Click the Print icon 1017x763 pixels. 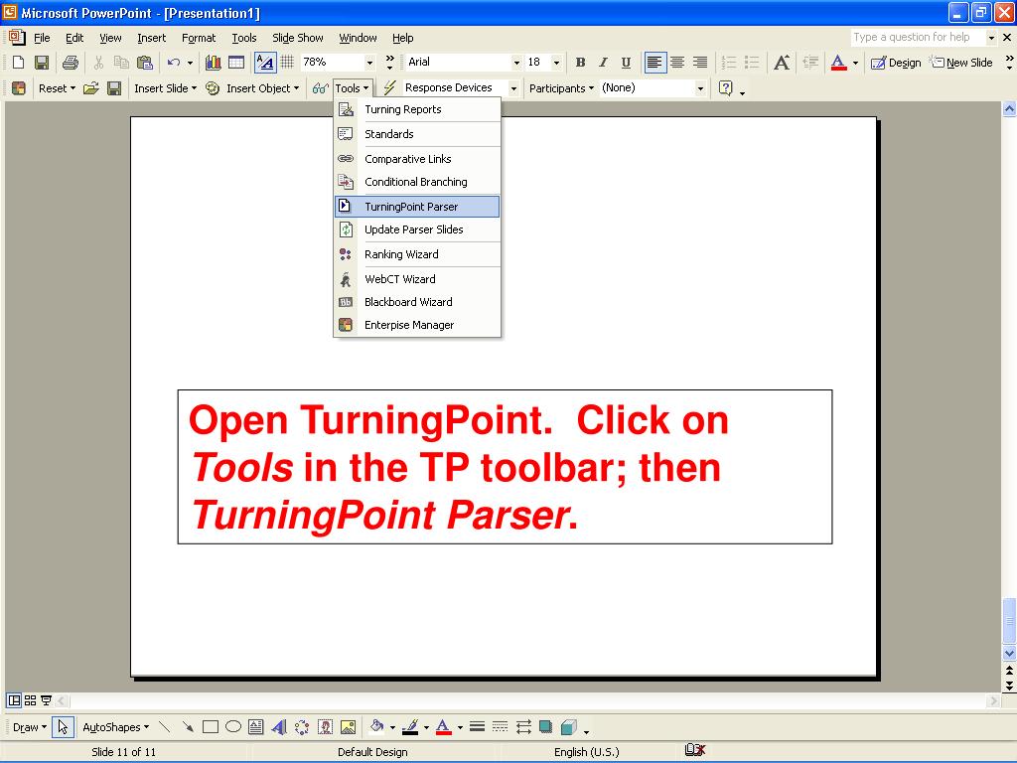pyautogui.click(x=71, y=63)
